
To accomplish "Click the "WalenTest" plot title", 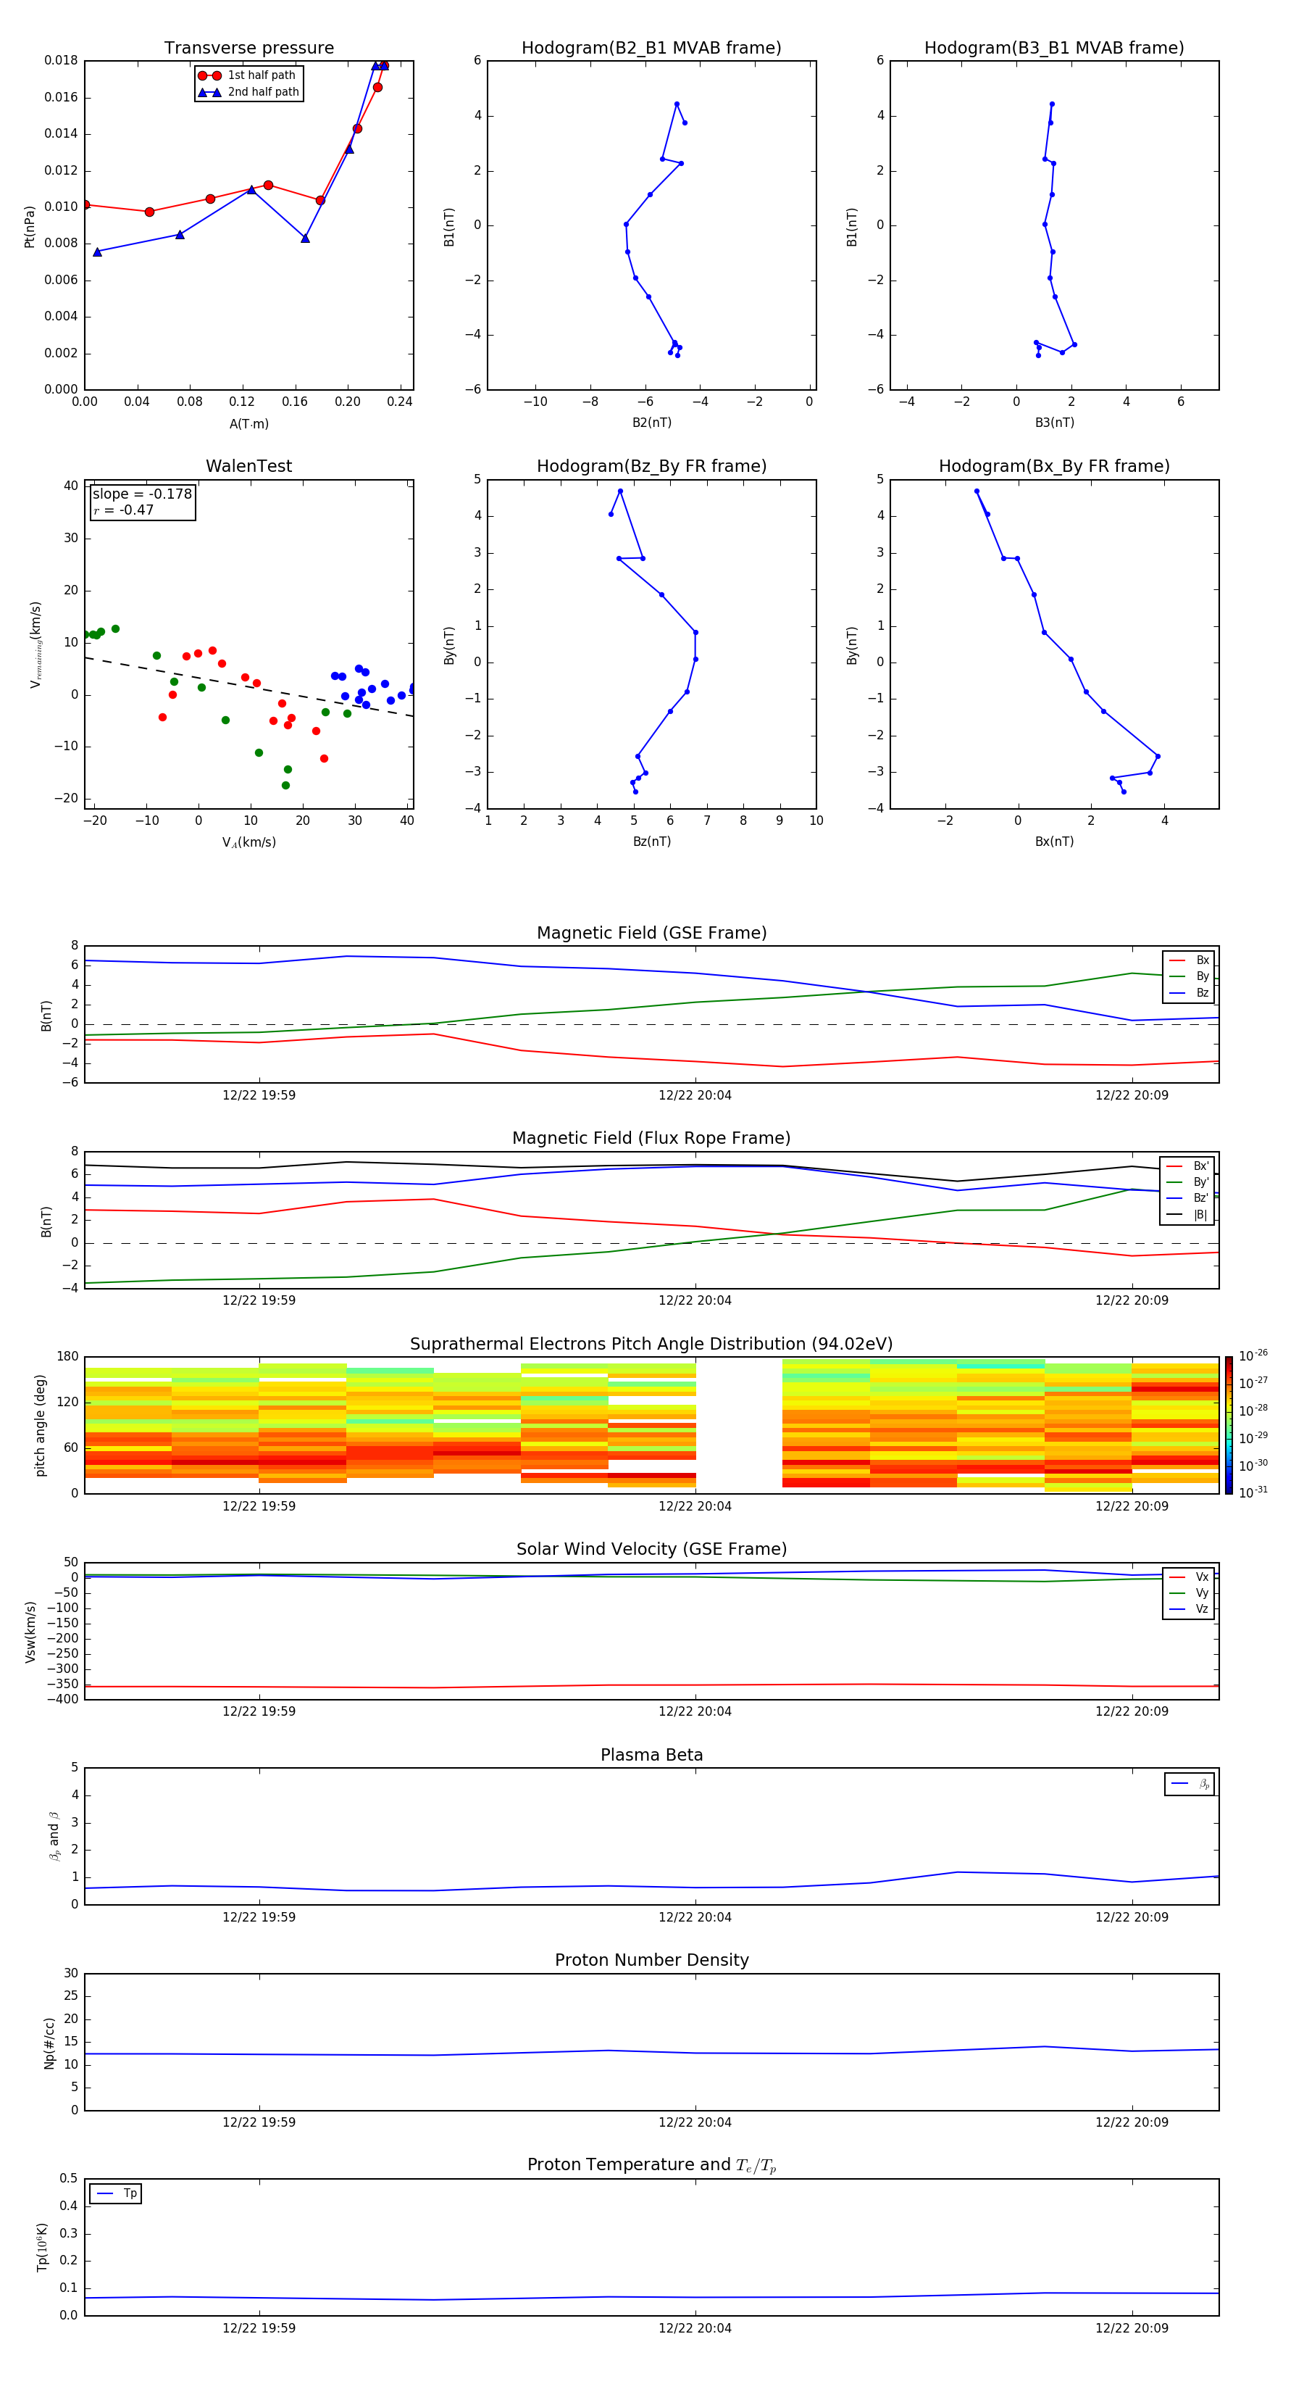I will [248, 466].
